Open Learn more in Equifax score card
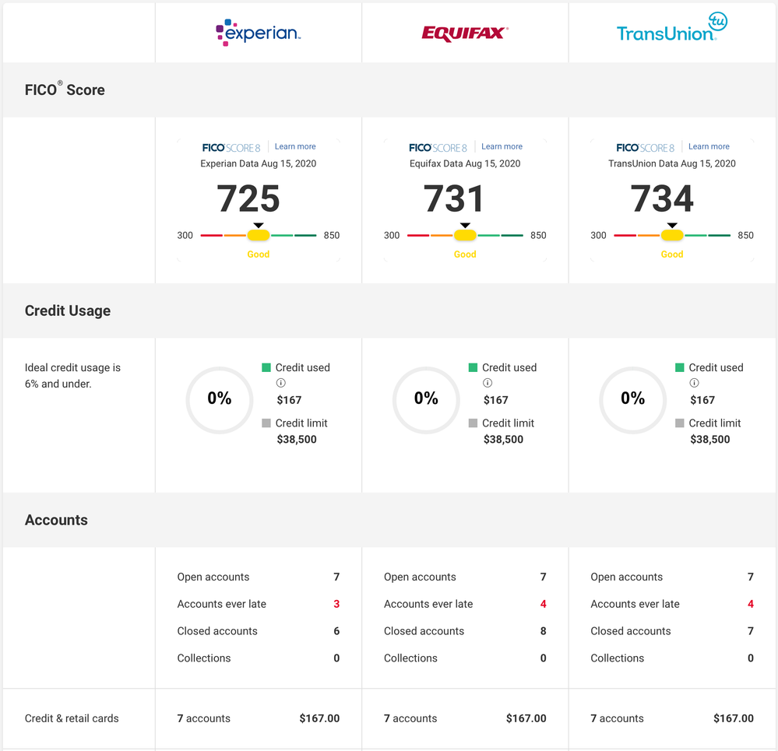The image size is (778, 751). pos(502,147)
